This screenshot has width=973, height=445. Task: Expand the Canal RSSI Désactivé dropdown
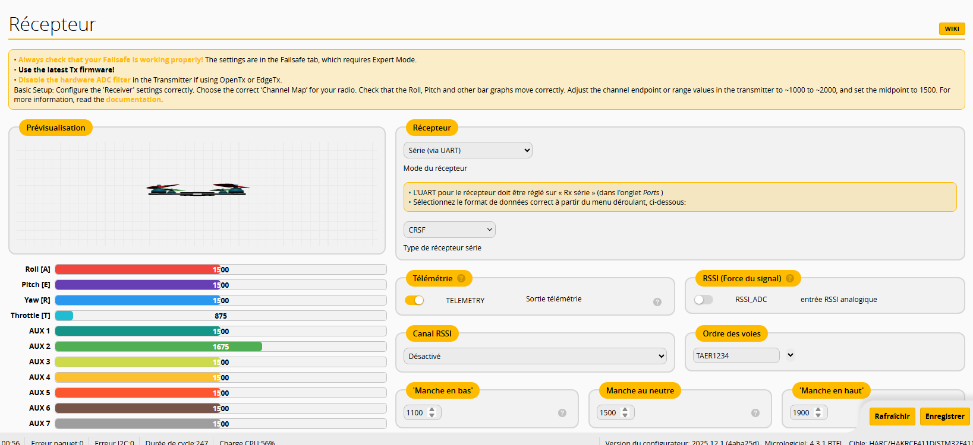coord(535,356)
